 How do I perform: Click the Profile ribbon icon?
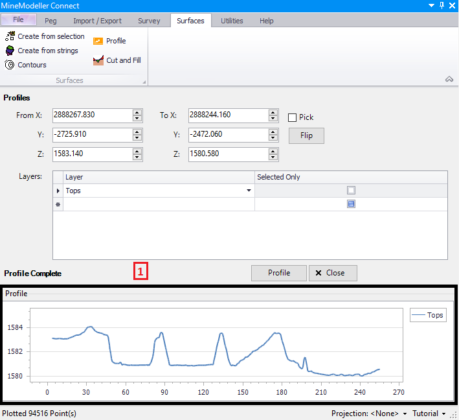click(98, 41)
